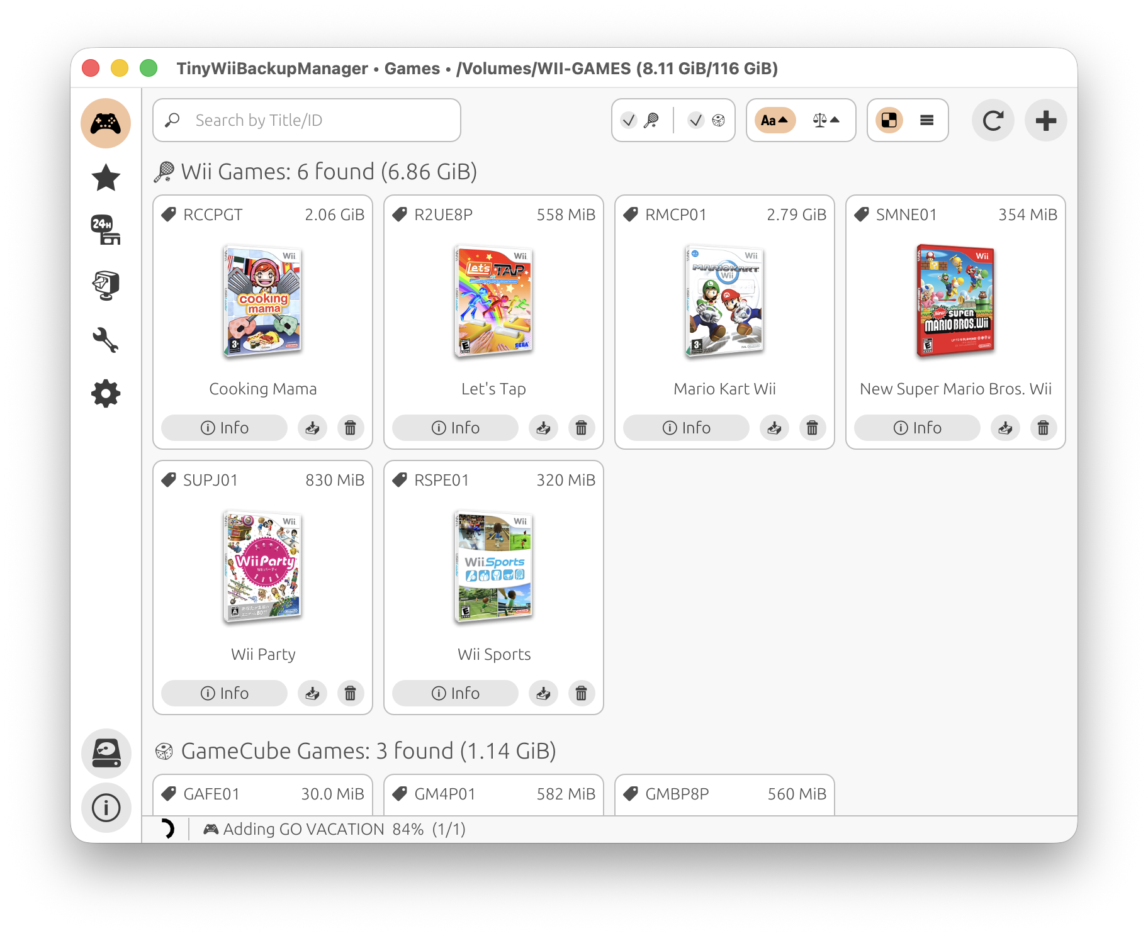Viewport: 1148px width, 936px height.
Task: Open the star icon in the sidebar
Action: pos(106,177)
